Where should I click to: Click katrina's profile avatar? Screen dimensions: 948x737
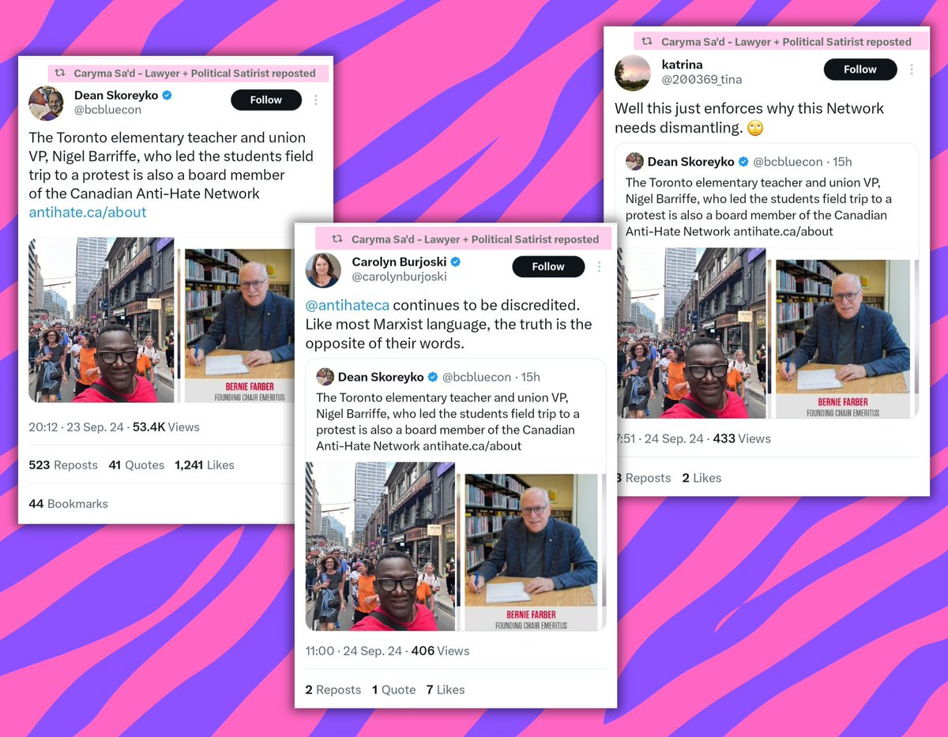coord(633,73)
